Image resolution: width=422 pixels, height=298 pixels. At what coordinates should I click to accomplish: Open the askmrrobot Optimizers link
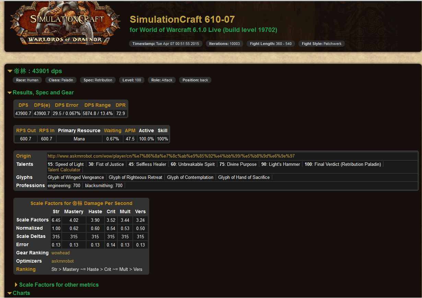62,261
